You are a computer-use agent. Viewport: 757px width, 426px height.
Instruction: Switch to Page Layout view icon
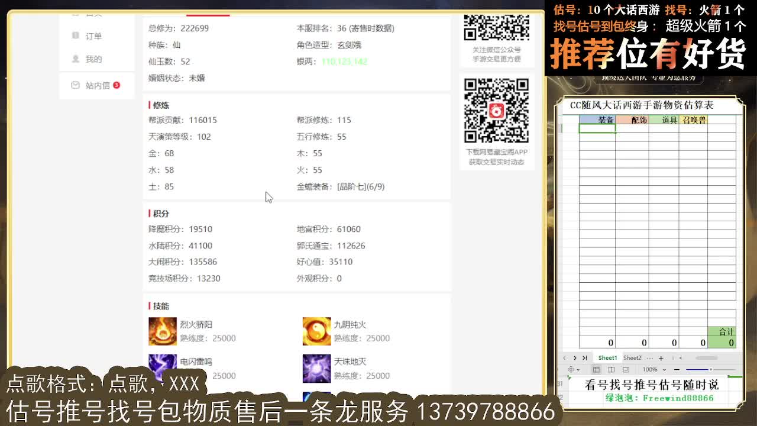tap(611, 369)
